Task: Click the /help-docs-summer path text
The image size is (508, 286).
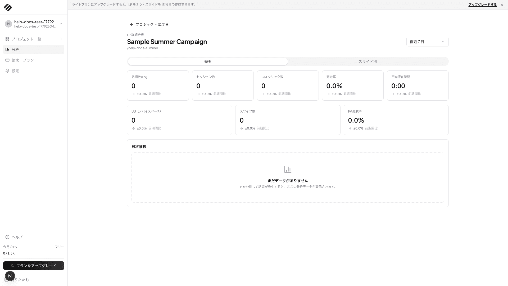Action: pyautogui.click(x=143, y=48)
